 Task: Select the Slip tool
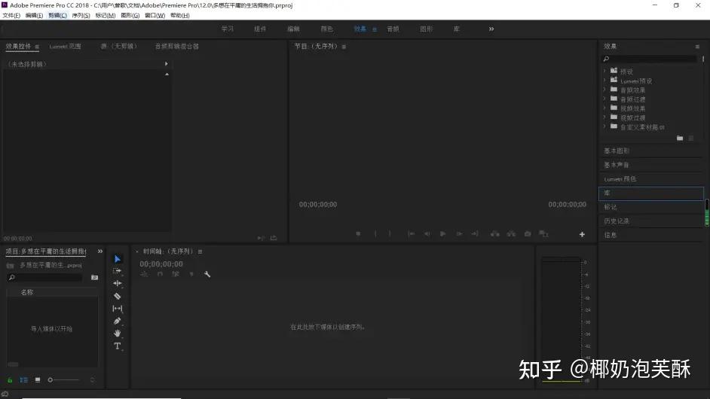click(x=118, y=309)
